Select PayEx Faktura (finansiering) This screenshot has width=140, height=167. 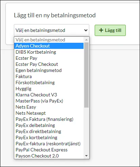click(49, 119)
